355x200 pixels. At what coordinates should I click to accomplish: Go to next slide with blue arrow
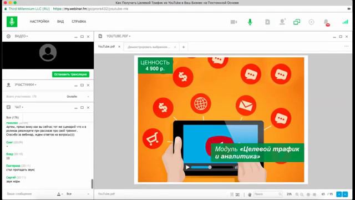click(x=345, y=194)
